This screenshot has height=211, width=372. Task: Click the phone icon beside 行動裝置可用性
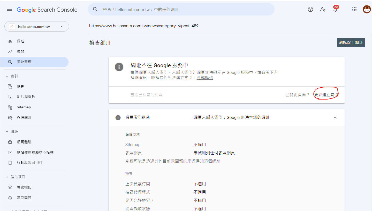coord(10,163)
